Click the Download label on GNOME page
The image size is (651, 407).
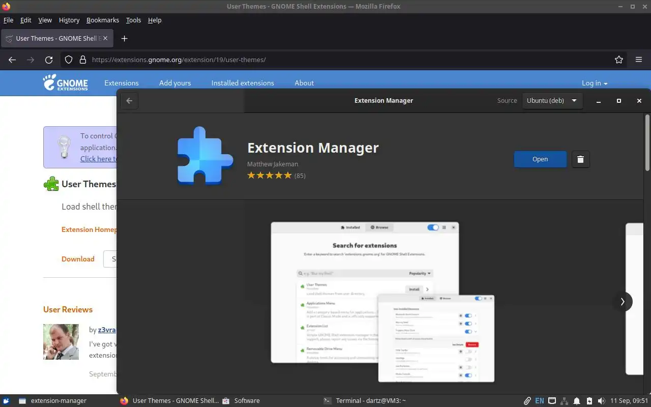(78, 259)
